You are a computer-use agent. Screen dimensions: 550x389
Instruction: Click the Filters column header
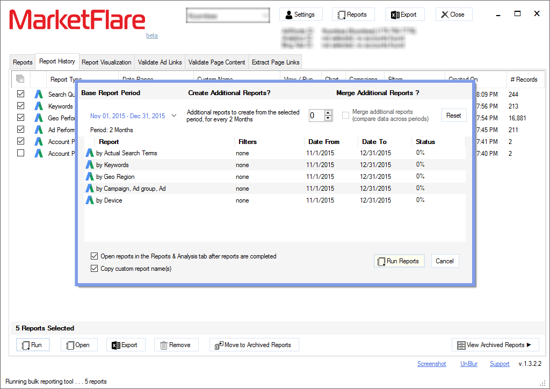(269, 142)
